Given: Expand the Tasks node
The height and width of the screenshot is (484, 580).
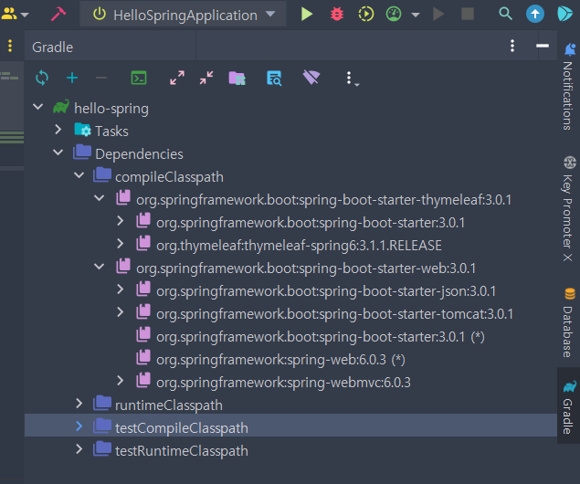Looking at the screenshot, I should [x=58, y=130].
